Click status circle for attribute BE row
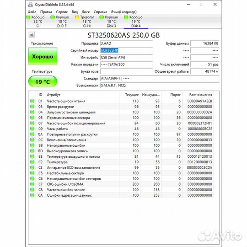Viewport: 247px width, 247px height. point(32,156)
